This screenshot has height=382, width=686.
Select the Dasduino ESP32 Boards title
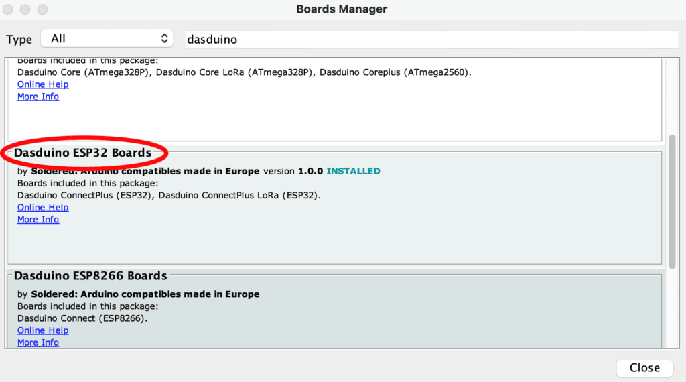tap(82, 153)
